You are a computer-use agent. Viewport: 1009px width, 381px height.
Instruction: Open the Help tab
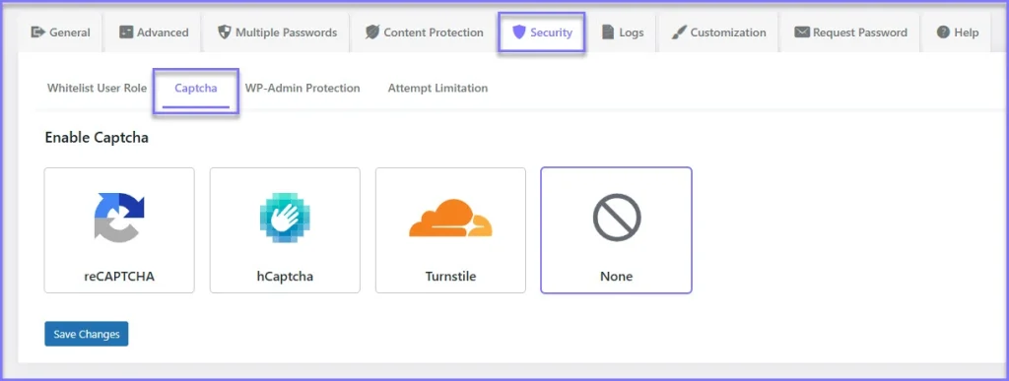click(957, 32)
